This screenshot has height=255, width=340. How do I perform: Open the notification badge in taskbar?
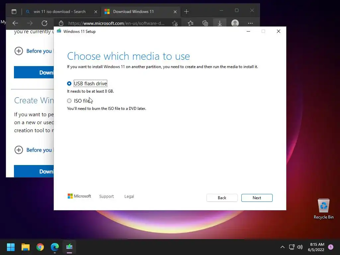click(331, 247)
